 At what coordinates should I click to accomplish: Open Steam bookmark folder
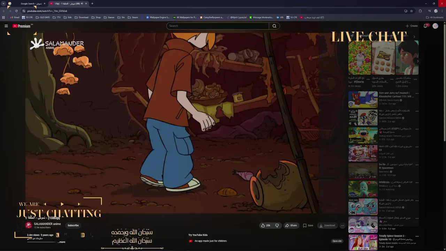pos(133,17)
